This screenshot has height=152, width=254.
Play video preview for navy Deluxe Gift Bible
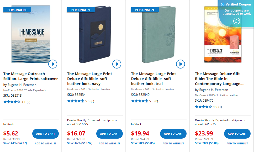click(x=117, y=64)
